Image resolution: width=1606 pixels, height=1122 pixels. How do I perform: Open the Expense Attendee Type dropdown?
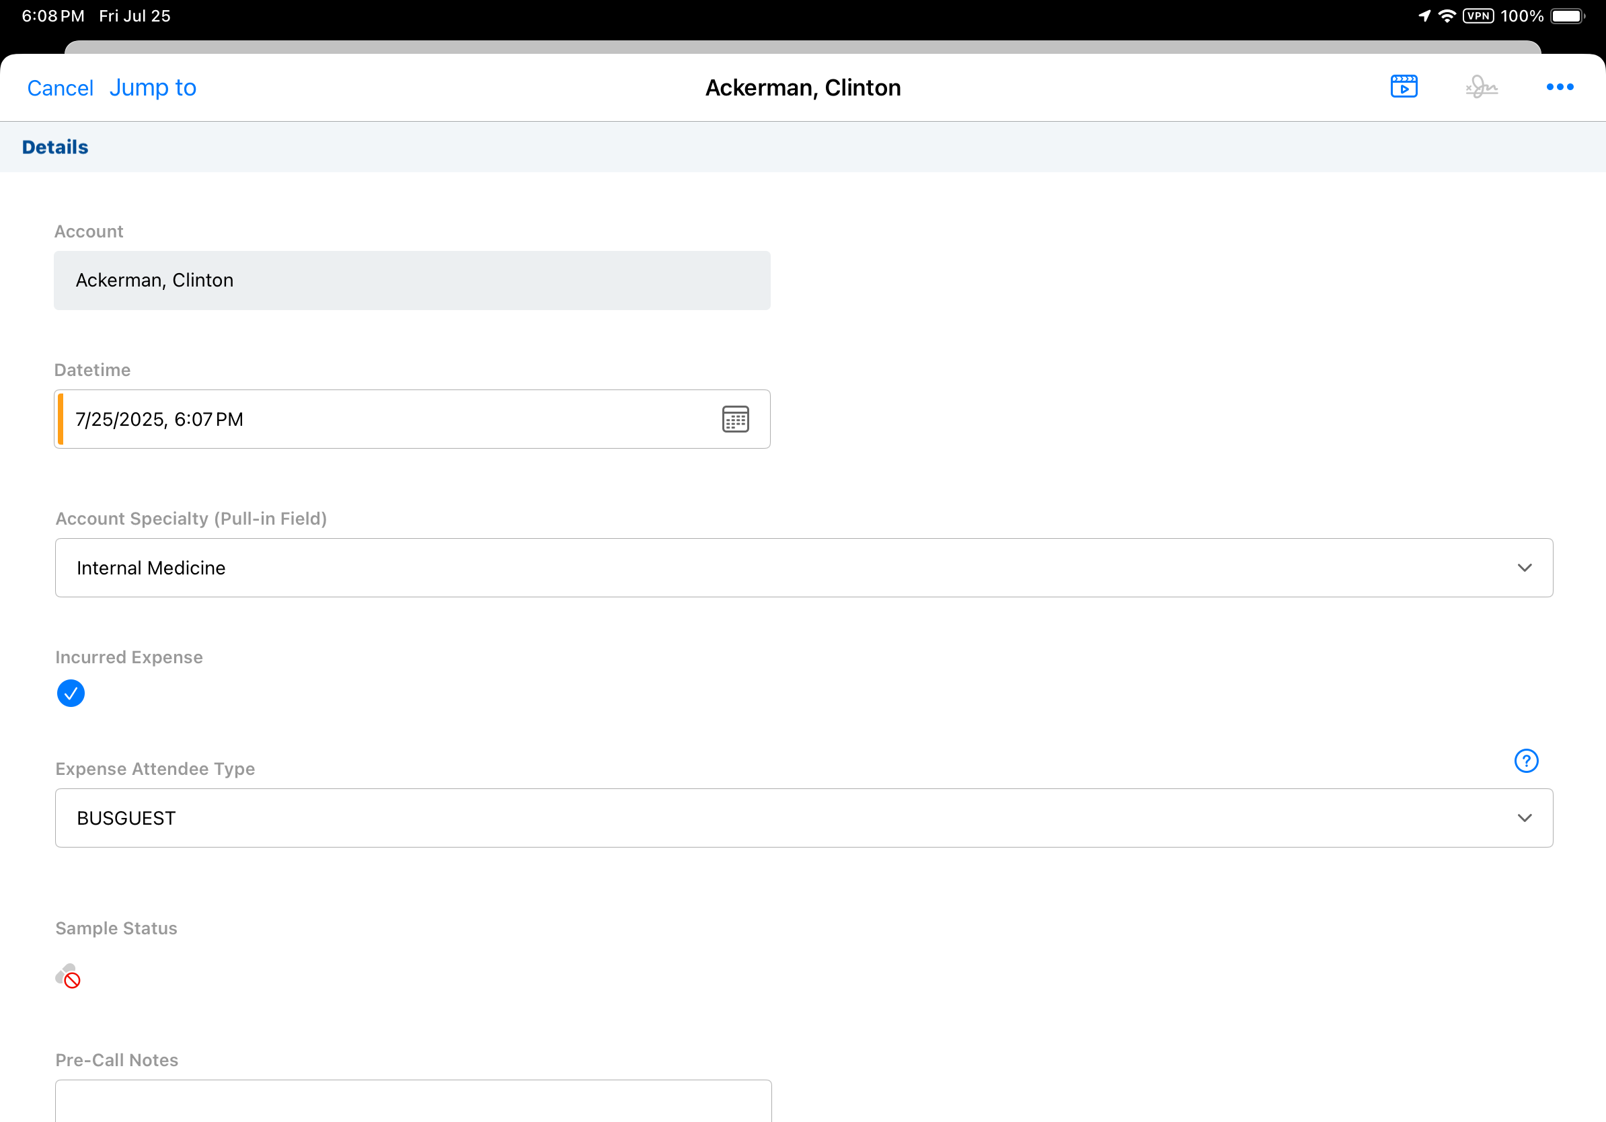803,818
